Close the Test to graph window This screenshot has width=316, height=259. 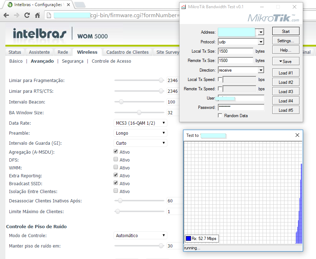click(297, 135)
